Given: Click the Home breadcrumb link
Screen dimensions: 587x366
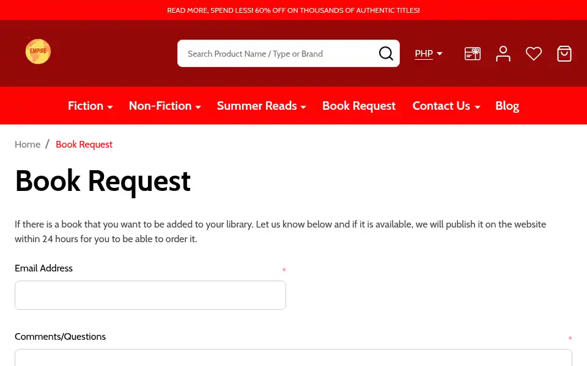Looking at the screenshot, I should 28,144.
